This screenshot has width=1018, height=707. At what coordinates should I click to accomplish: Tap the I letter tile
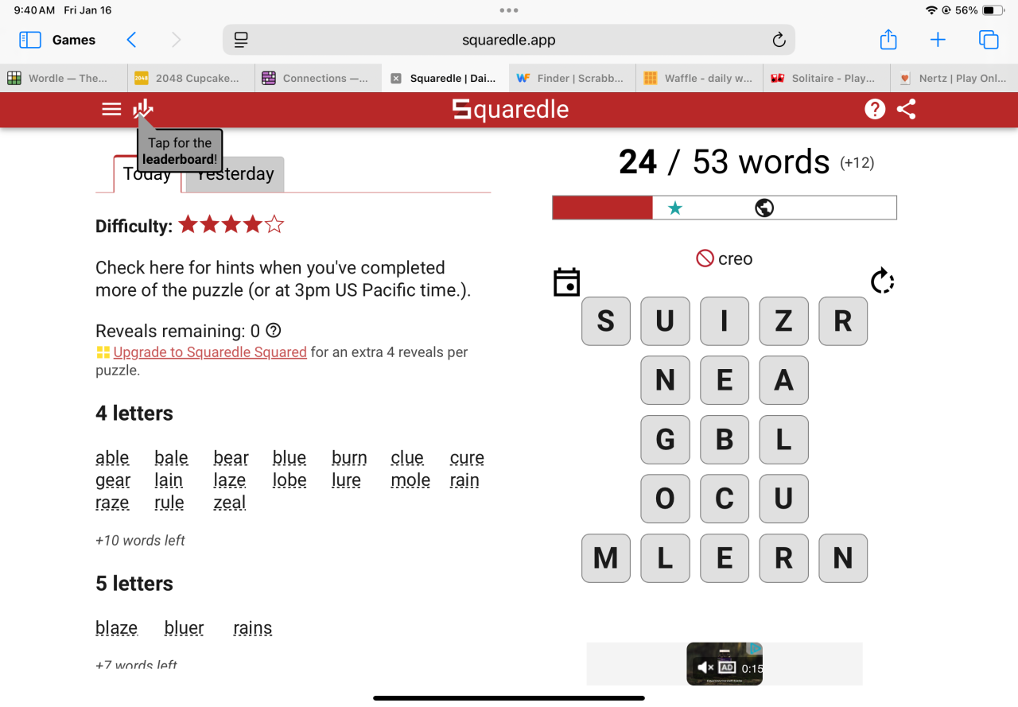tap(725, 321)
